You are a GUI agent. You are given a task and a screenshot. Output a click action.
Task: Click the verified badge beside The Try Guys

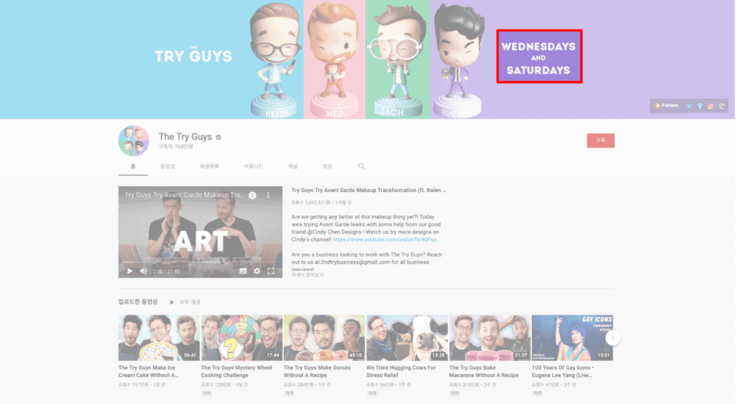(x=218, y=137)
